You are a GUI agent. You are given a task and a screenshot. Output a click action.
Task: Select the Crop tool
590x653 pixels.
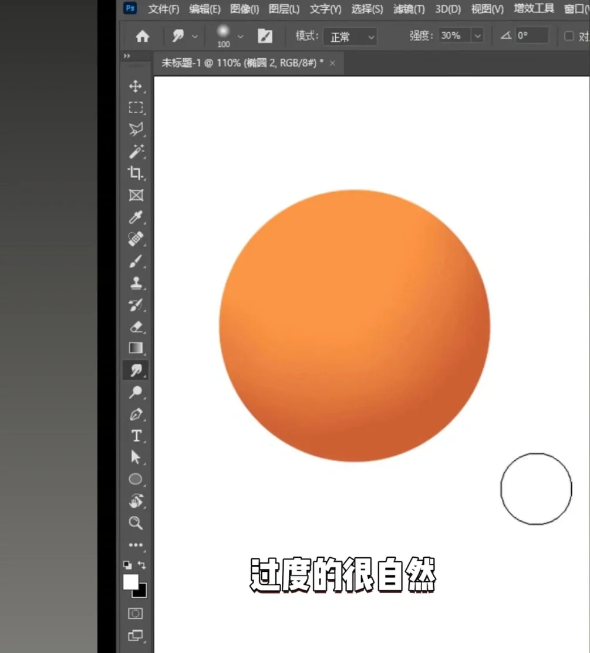(x=136, y=173)
